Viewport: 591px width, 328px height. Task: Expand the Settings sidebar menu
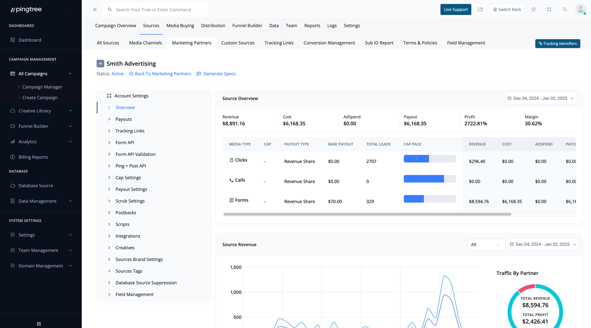click(x=70, y=235)
